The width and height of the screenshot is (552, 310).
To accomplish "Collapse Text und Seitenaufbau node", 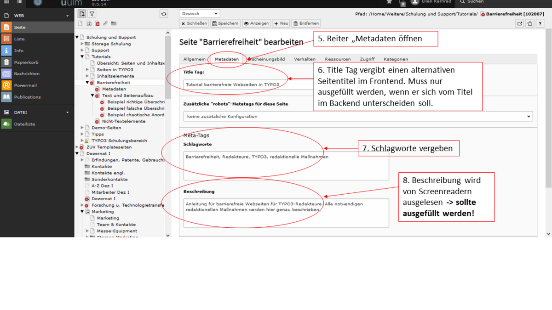I will pos(92,95).
